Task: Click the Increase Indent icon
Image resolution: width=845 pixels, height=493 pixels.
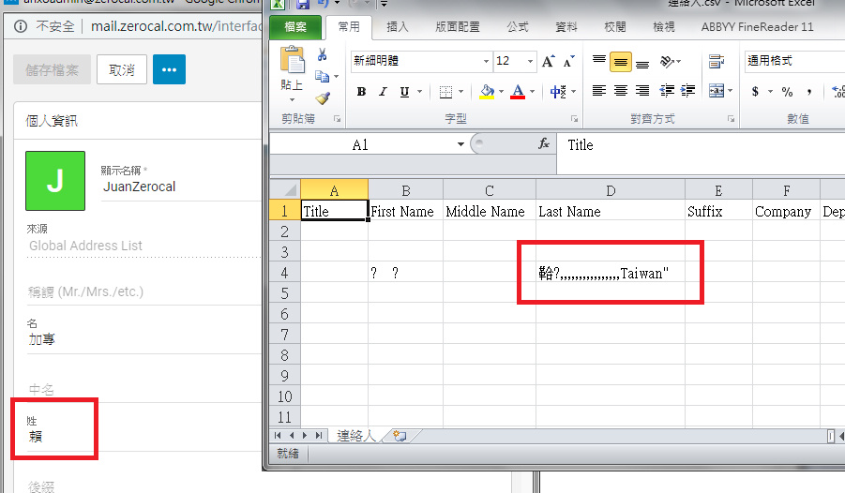Action: pos(689,92)
